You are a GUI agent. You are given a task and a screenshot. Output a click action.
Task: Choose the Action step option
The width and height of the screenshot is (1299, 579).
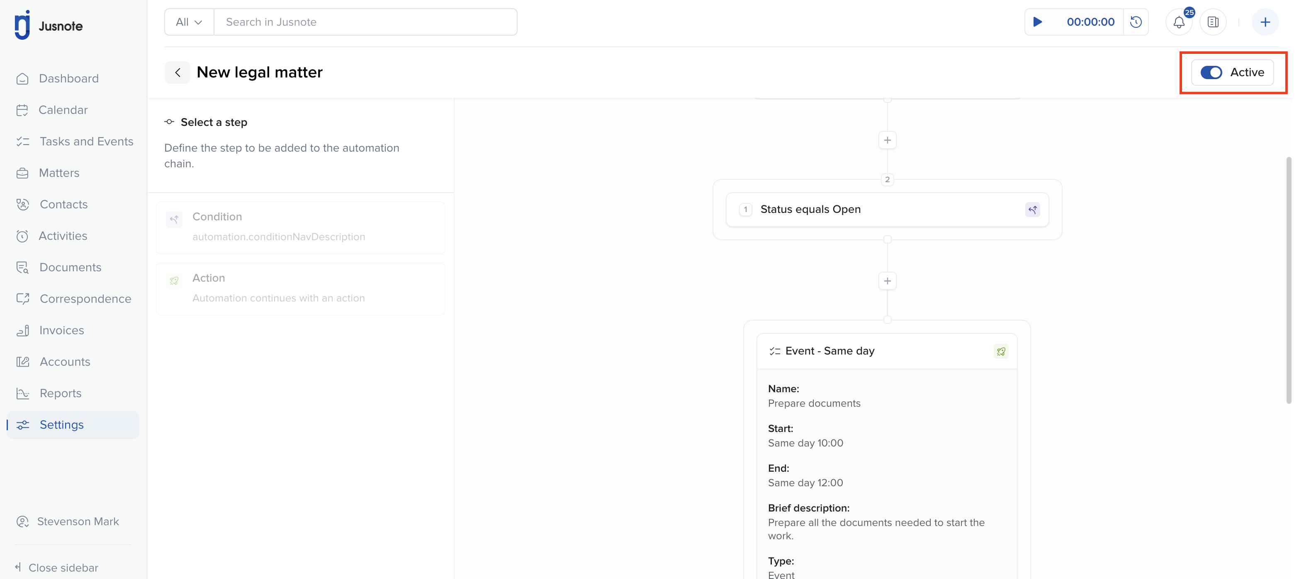click(301, 289)
